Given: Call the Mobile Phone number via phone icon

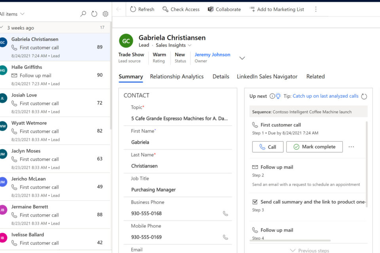Looking at the screenshot, I should click(225, 237).
